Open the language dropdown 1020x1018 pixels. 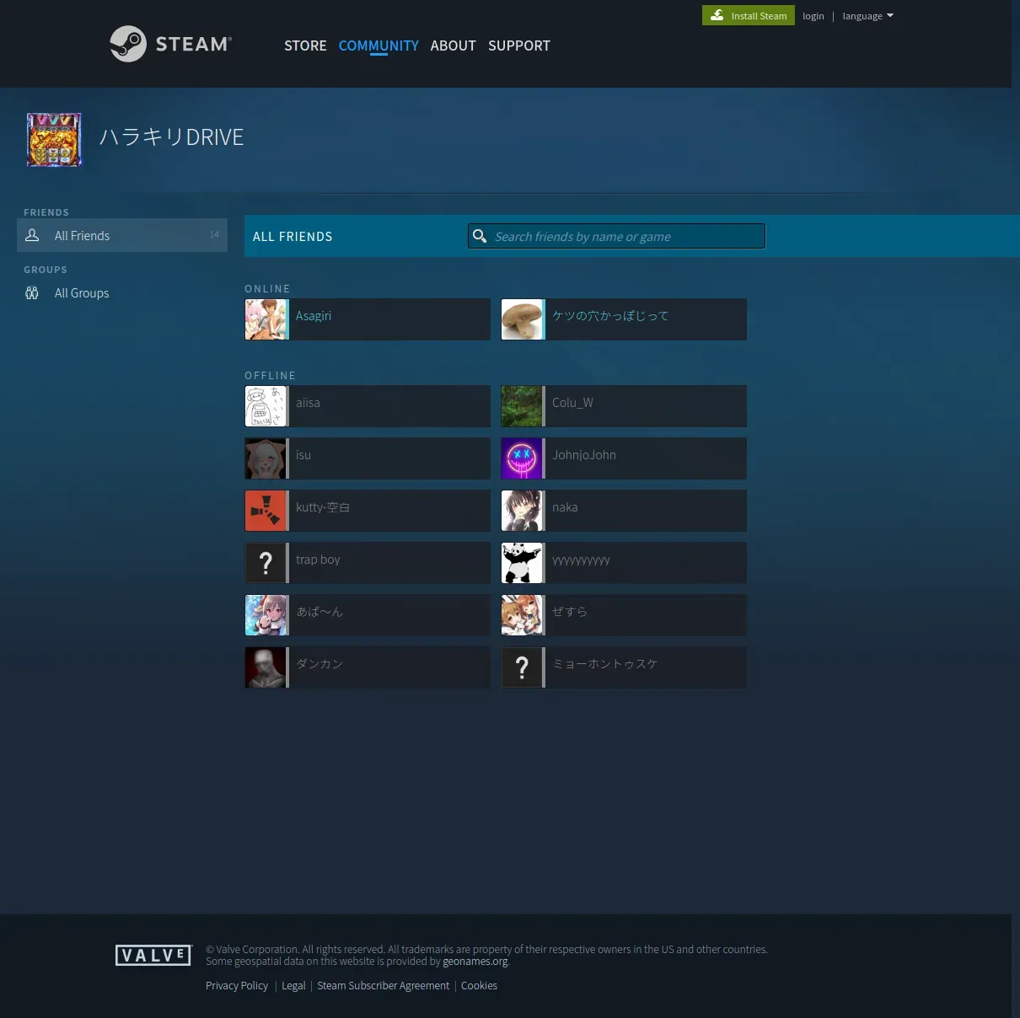pos(867,16)
